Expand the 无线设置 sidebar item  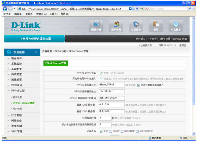(22, 80)
